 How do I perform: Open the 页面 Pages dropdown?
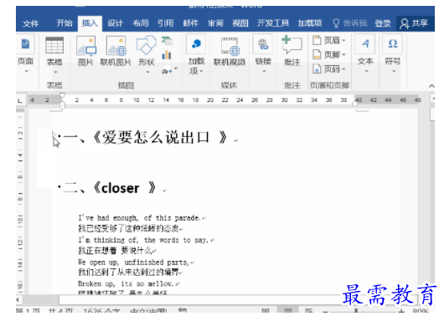tap(25, 53)
